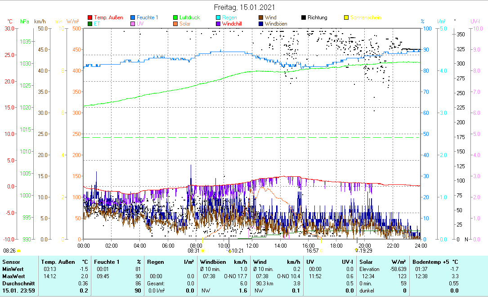The height and width of the screenshot is (297, 488).
Task: Click the chart title Freitag, 15.01.2021
Action: pyautogui.click(x=244, y=7)
